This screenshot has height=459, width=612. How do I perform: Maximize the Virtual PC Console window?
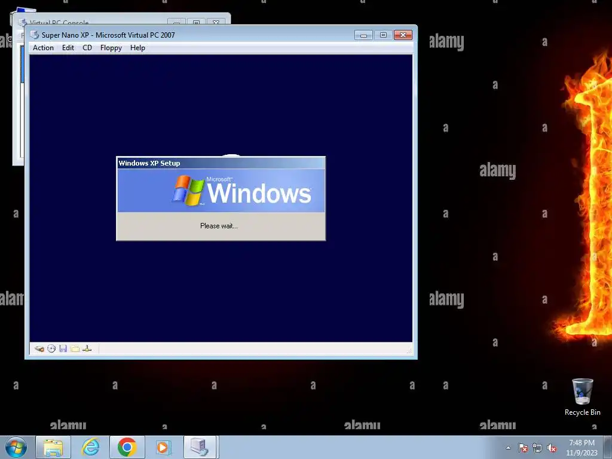click(196, 22)
